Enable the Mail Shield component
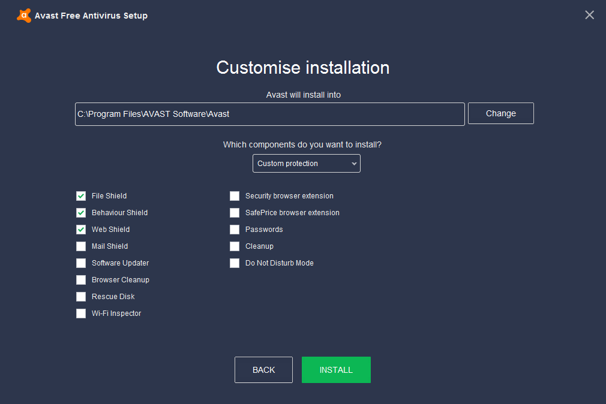 [x=81, y=246]
